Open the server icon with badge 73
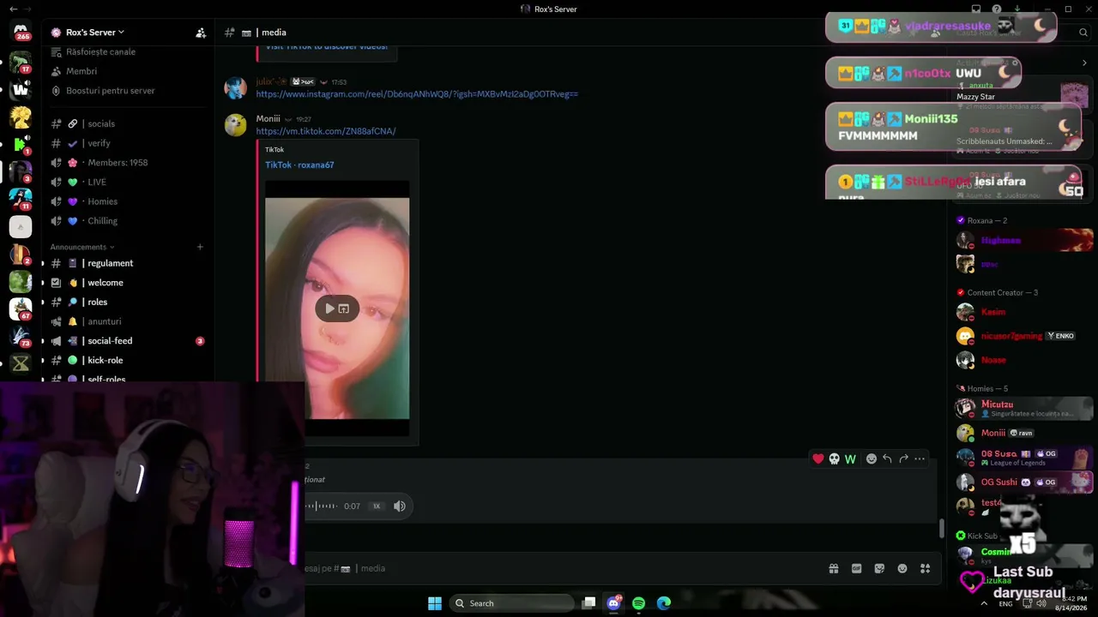This screenshot has height=617, width=1098. pos(21,335)
